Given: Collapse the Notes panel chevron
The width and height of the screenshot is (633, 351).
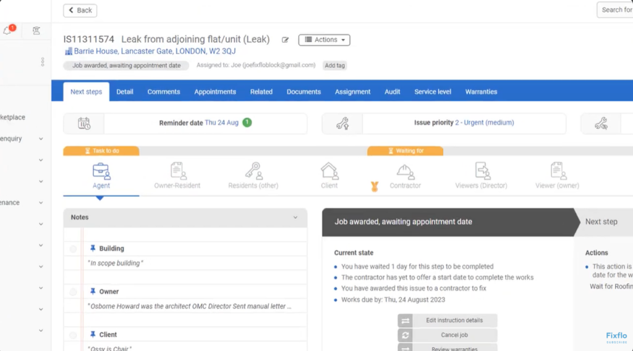Looking at the screenshot, I should pos(295,218).
